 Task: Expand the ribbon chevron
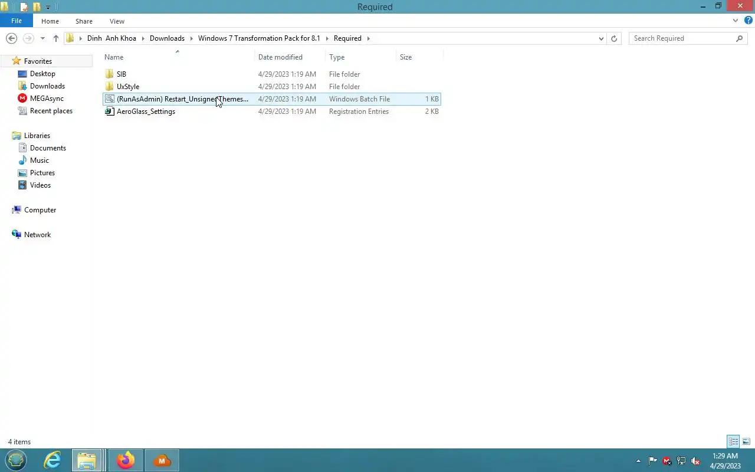pyautogui.click(x=736, y=21)
